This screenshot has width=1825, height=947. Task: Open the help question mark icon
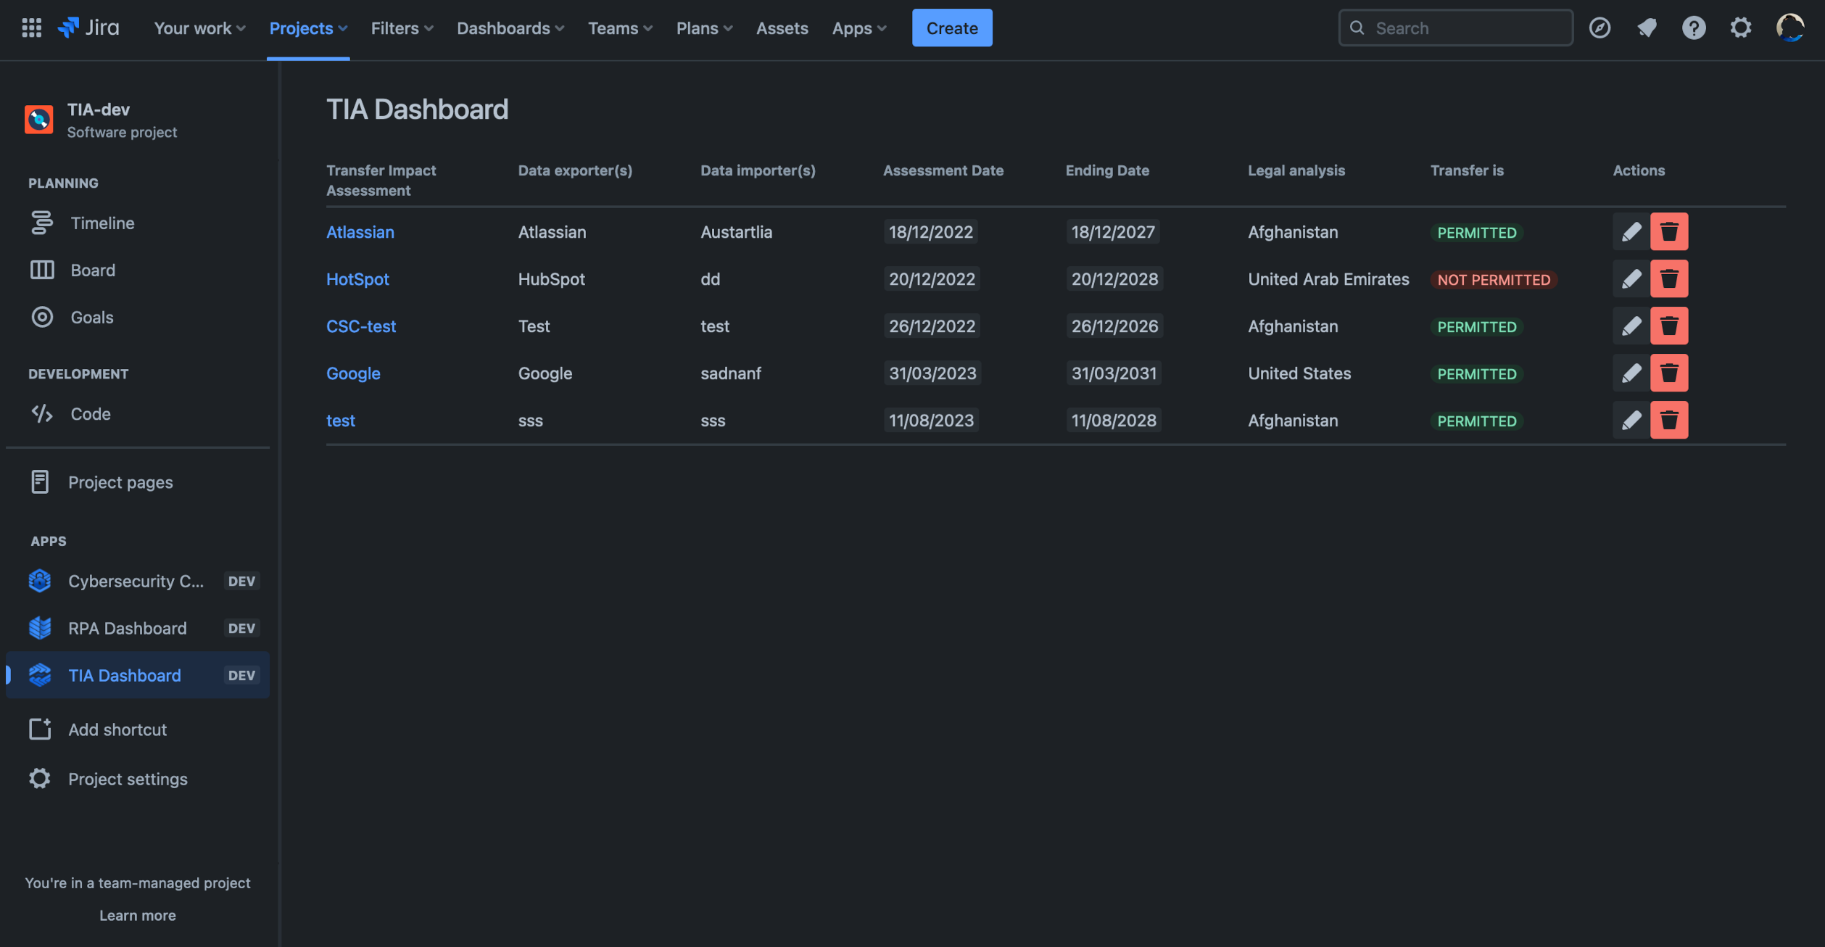tap(1694, 28)
